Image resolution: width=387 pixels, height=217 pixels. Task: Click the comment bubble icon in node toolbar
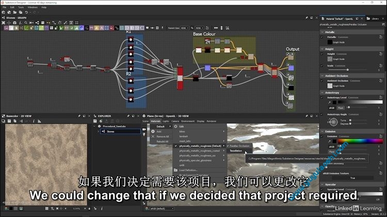click(x=147, y=28)
